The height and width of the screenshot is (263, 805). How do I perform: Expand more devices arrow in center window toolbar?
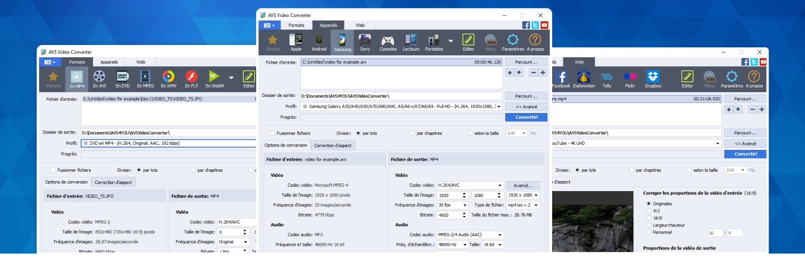pos(451,41)
